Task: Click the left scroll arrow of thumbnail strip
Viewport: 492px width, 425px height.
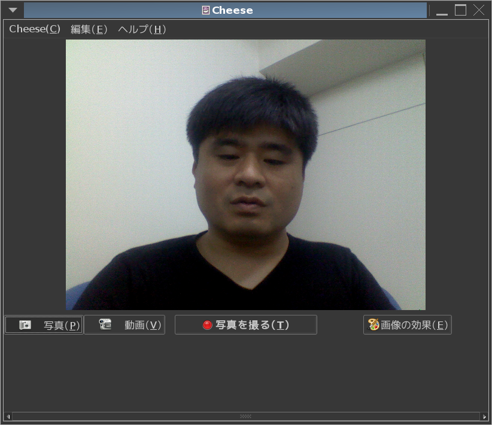Action: (x=8, y=417)
